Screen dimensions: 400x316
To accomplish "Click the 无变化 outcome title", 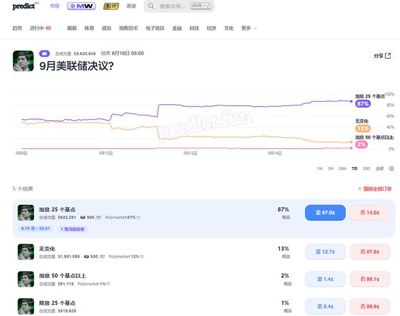I will (x=47, y=248).
